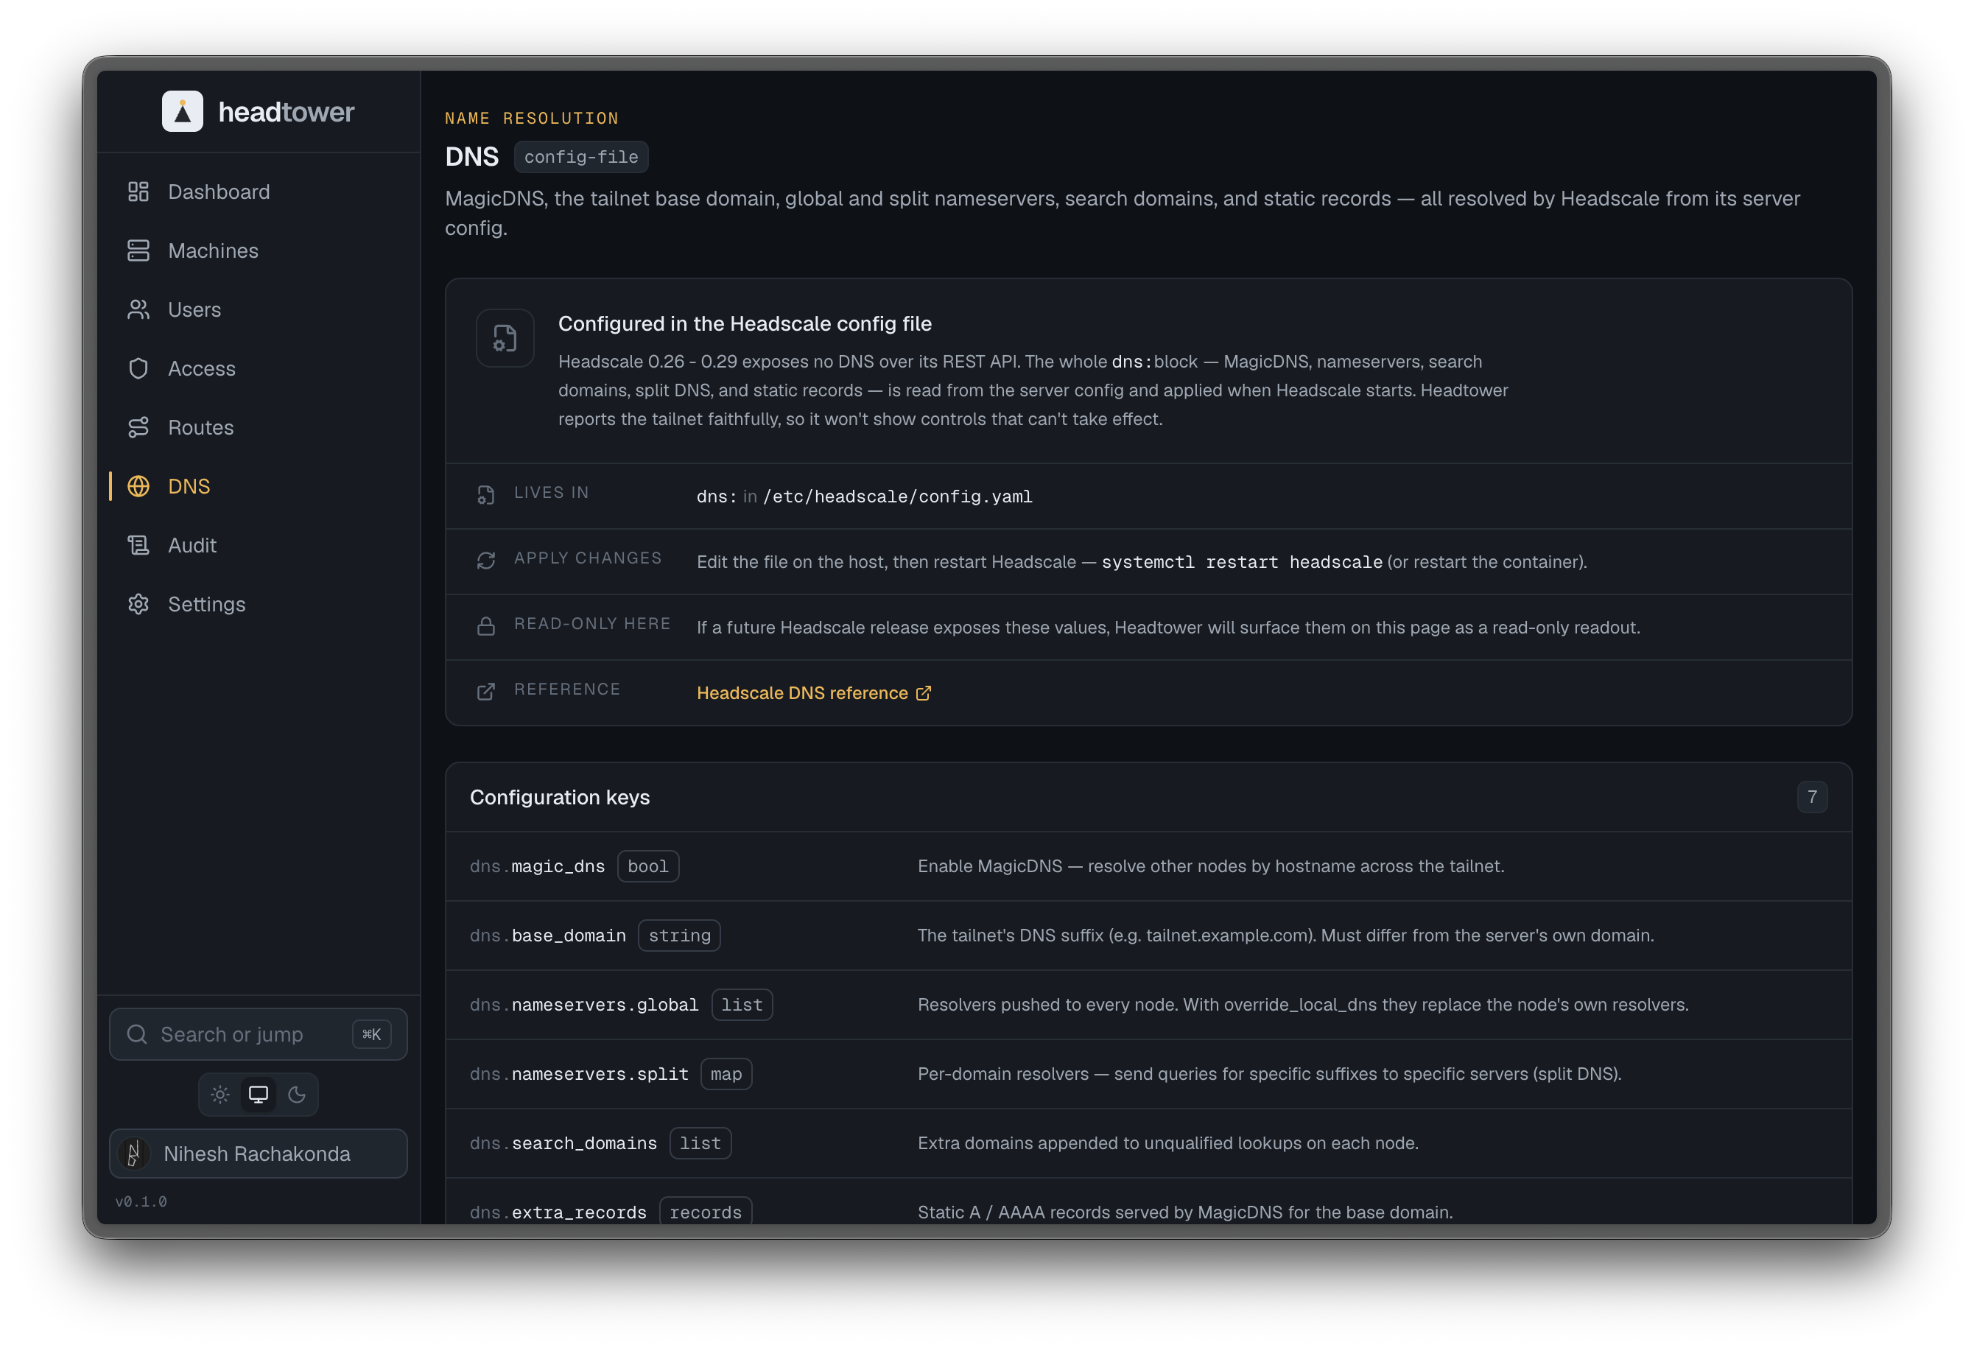Click the lock icon next to READ-ONLY HERE
Screen dimensions: 1974x1348
486,627
